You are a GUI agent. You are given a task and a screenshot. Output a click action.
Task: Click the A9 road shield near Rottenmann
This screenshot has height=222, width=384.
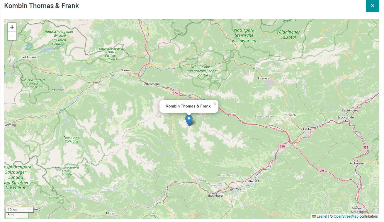pyautogui.click(x=176, y=93)
